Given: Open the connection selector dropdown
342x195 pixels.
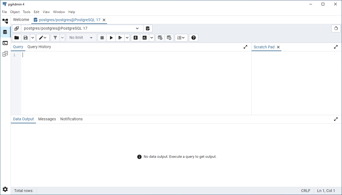Looking at the screenshot, I should point(137,29).
